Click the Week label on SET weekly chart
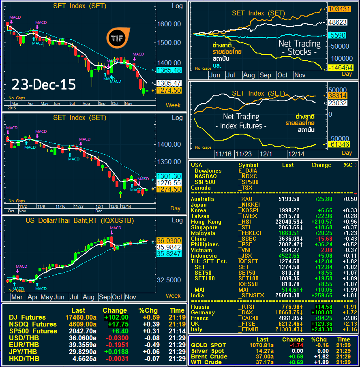The image size is (360, 367). (173, 105)
